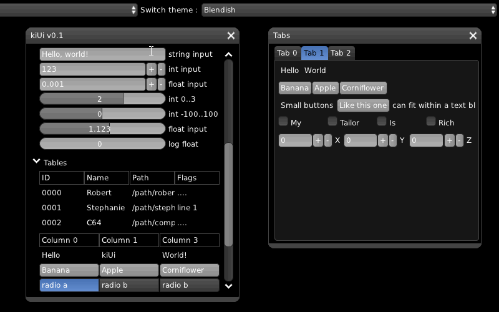The width and height of the screenshot is (499, 312).
Task: Click the kiUi window vertical scrollbar thumb
Action: pyautogui.click(x=228, y=195)
